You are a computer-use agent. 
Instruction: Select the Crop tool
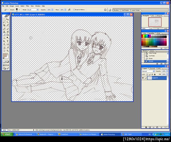tap(4, 25)
